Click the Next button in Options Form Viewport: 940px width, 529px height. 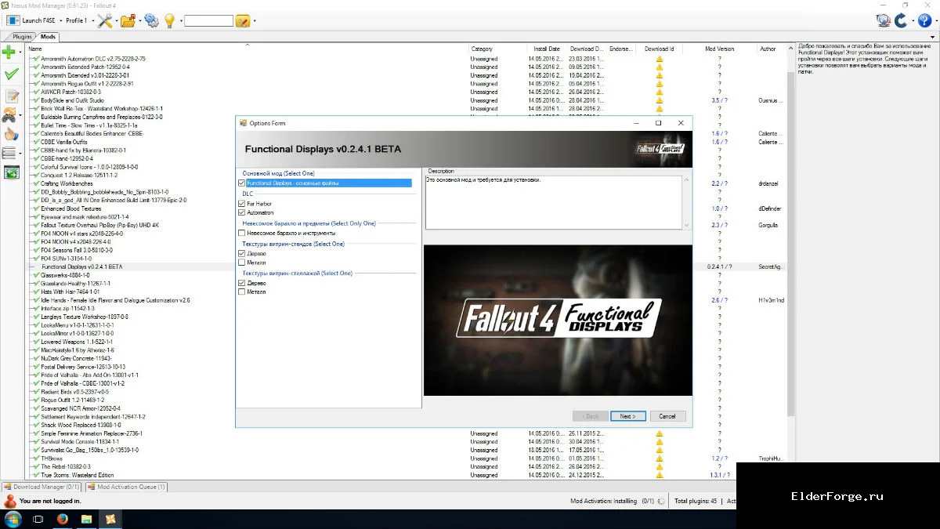coord(628,416)
